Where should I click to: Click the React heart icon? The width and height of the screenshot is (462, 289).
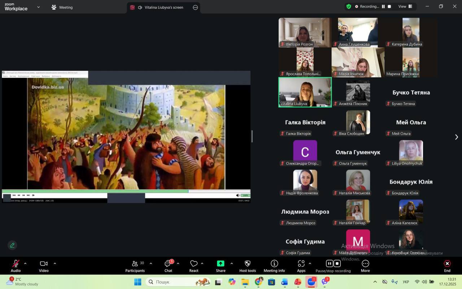coord(194,266)
